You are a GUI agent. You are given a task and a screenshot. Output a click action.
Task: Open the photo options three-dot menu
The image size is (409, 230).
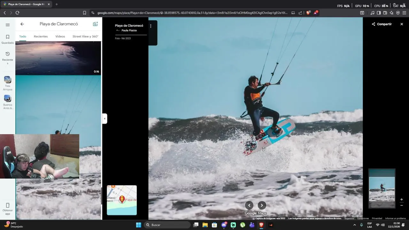[x=150, y=26]
